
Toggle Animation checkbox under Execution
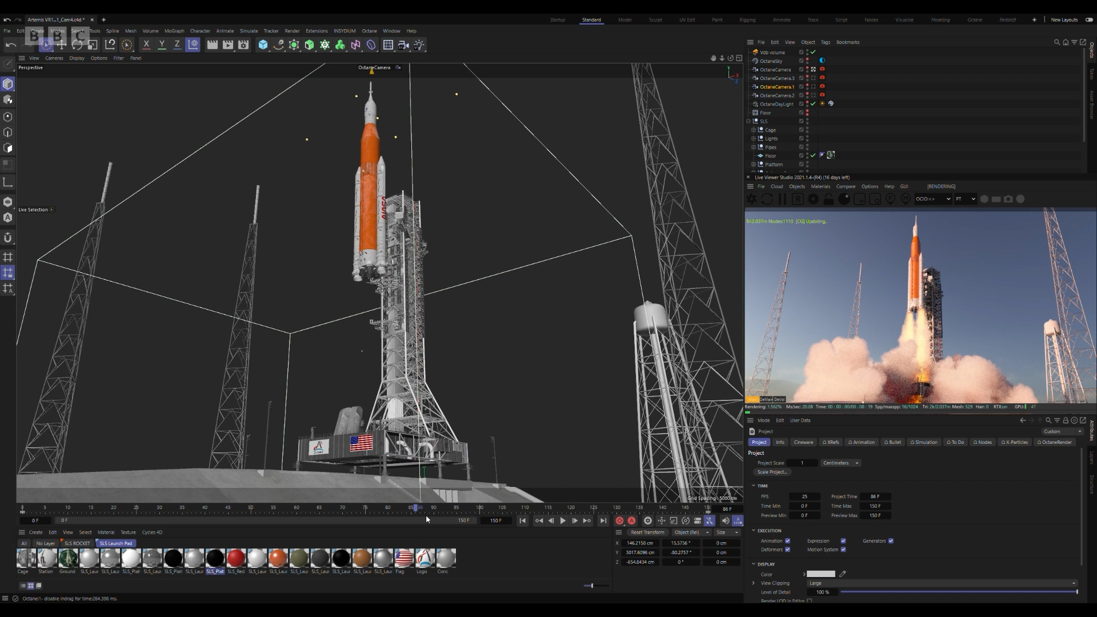787,540
